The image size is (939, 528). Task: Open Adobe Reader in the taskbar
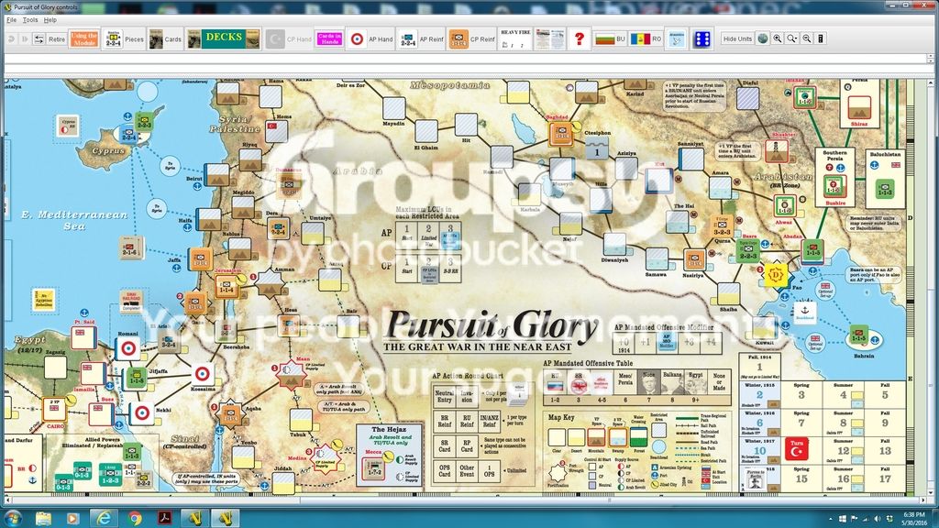(x=165, y=517)
